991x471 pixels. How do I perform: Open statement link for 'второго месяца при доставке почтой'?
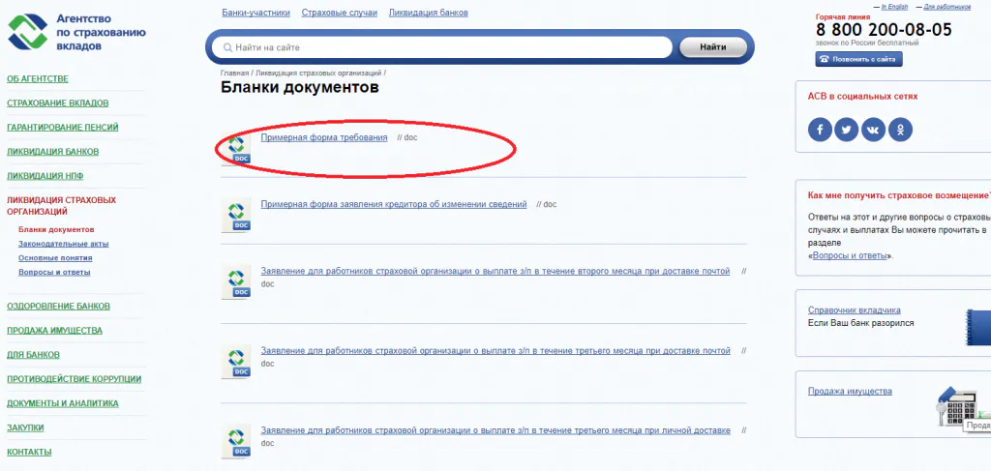[495, 272]
